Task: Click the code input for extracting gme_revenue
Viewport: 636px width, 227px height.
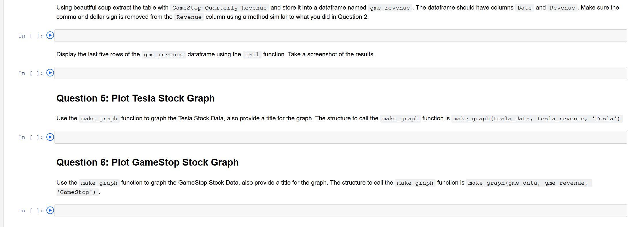Action: pos(341,35)
